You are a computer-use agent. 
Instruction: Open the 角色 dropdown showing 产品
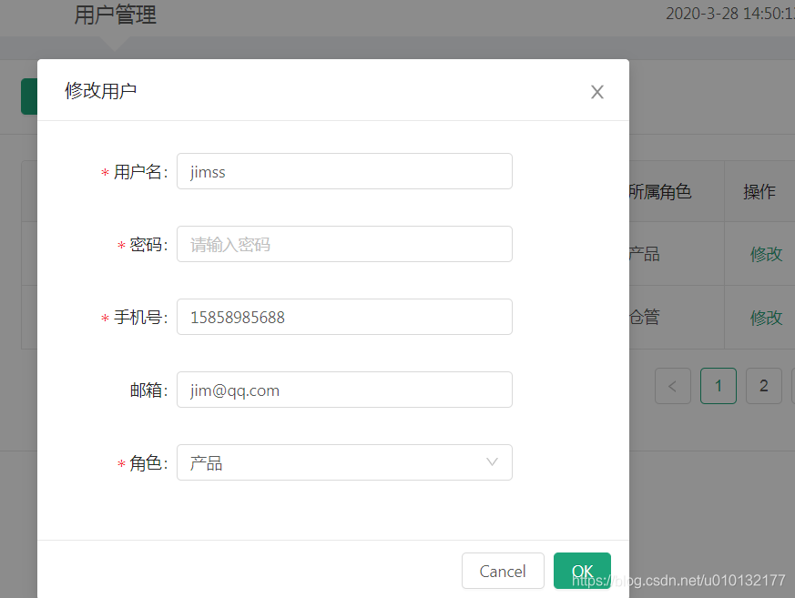(x=344, y=462)
